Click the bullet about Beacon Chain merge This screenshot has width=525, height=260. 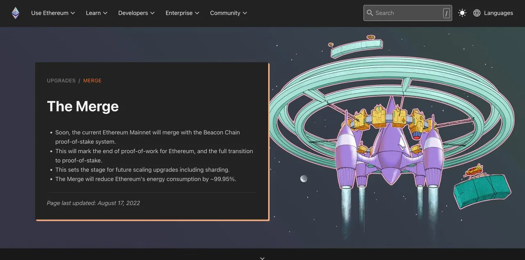148,137
